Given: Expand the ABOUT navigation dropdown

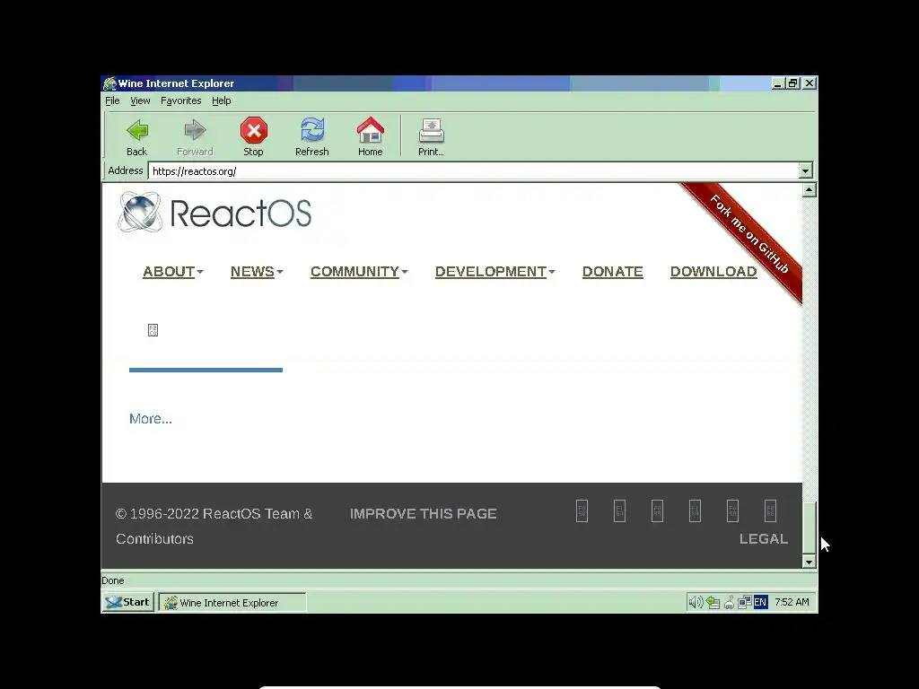Looking at the screenshot, I should (x=173, y=271).
